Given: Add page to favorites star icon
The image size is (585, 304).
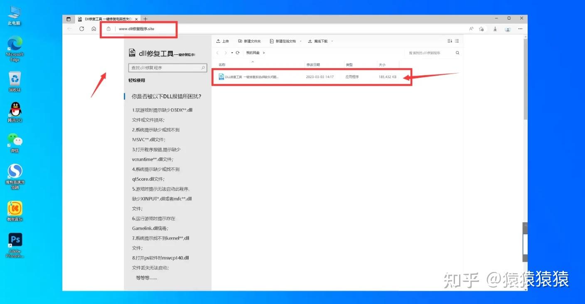Looking at the screenshot, I should (x=481, y=29).
